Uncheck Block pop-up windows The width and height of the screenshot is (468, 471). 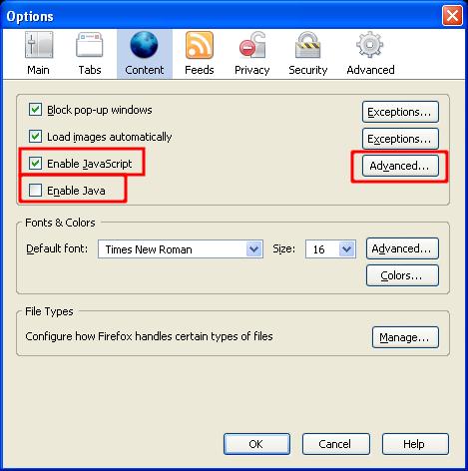pos(35,110)
